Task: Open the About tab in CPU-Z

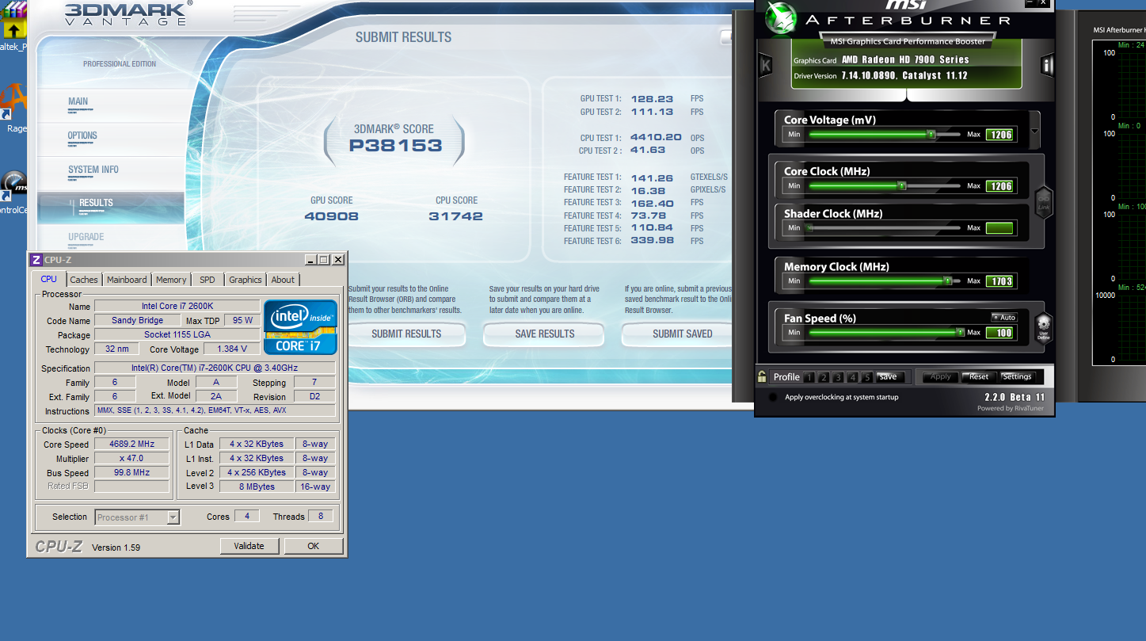Action: (283, 280)
